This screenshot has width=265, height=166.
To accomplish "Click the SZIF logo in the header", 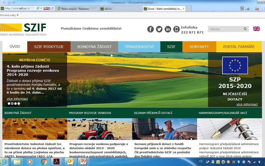I will 23,29.
